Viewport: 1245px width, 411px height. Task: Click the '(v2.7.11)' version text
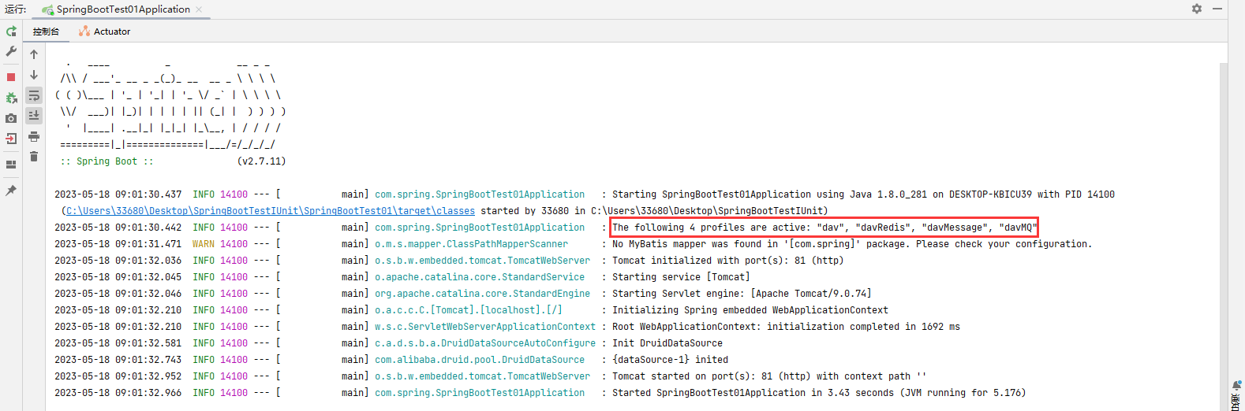[261, 161]
